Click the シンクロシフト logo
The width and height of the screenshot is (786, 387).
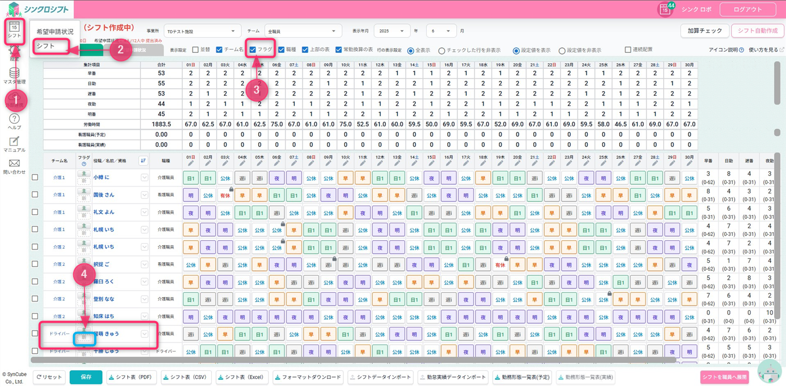pos(38,9)
